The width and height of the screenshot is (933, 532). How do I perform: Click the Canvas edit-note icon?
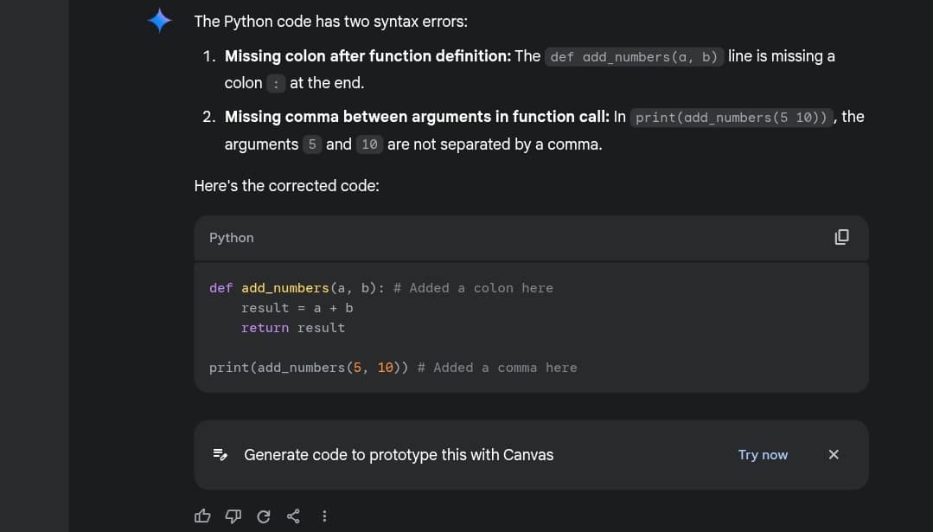(x=220, y=455)
